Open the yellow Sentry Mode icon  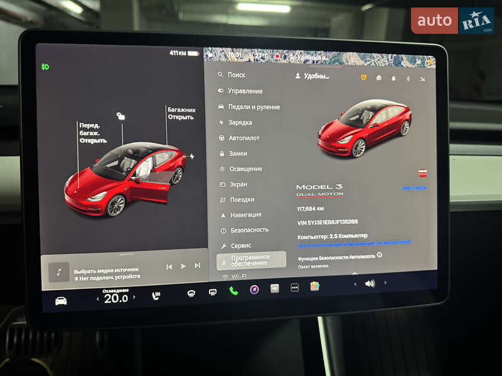point(363,77)
